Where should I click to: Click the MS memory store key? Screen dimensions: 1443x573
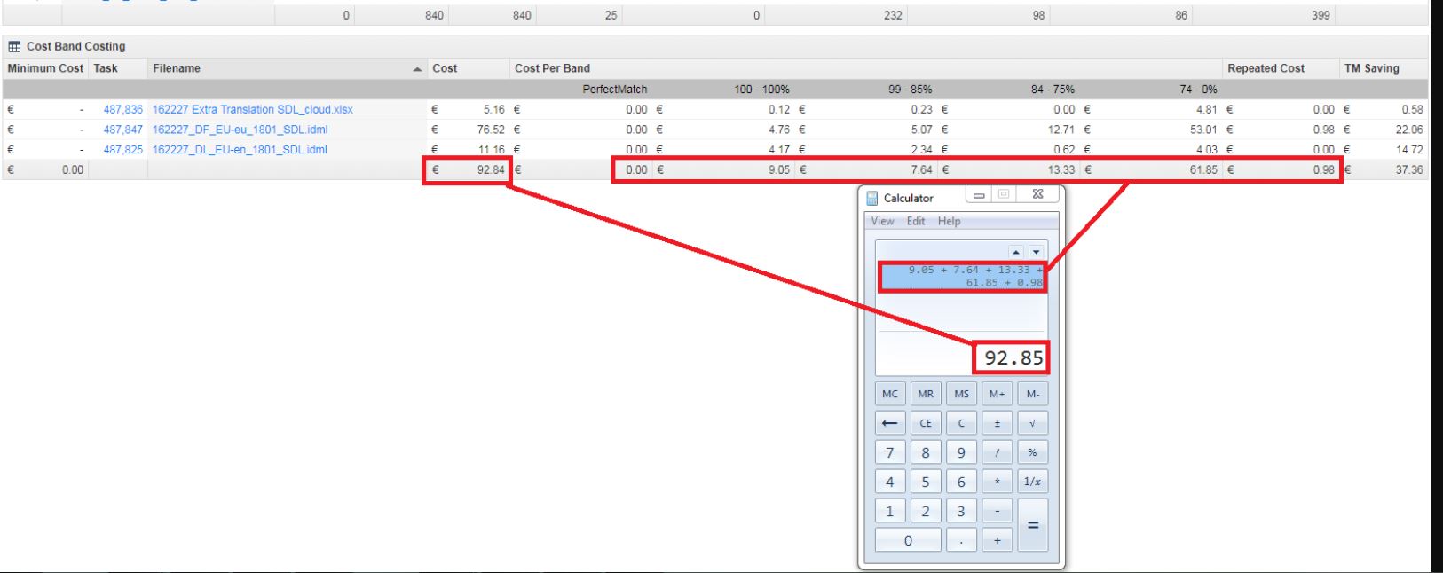(961, 394)
